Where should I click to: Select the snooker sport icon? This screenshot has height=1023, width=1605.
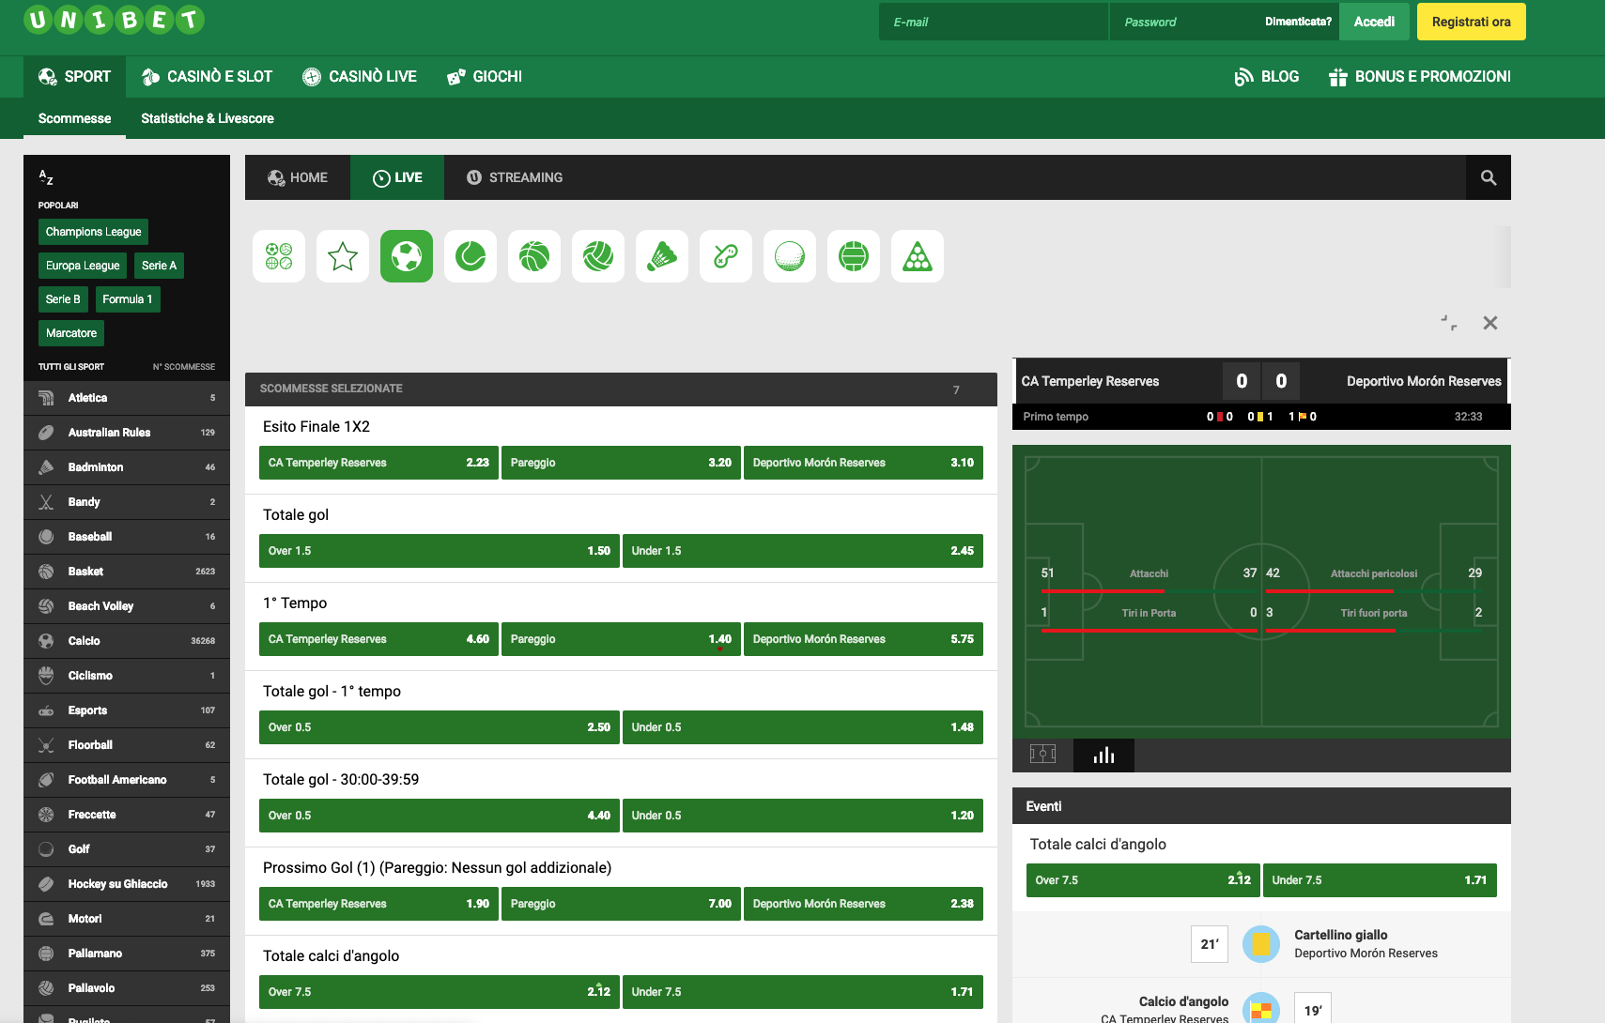click(x=917, y=255)
